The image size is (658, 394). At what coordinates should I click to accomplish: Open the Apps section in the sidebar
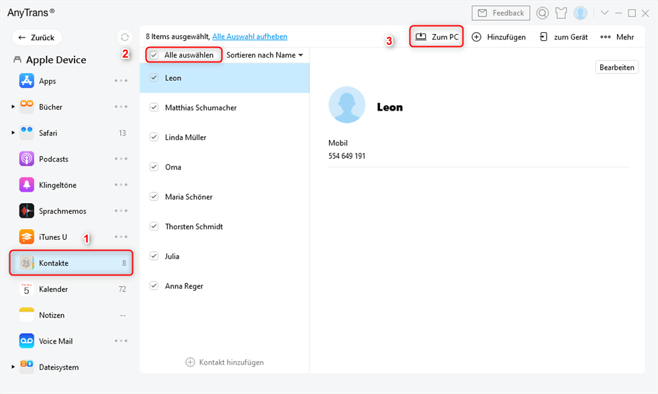pyautogui.click(x=46, y=80)
